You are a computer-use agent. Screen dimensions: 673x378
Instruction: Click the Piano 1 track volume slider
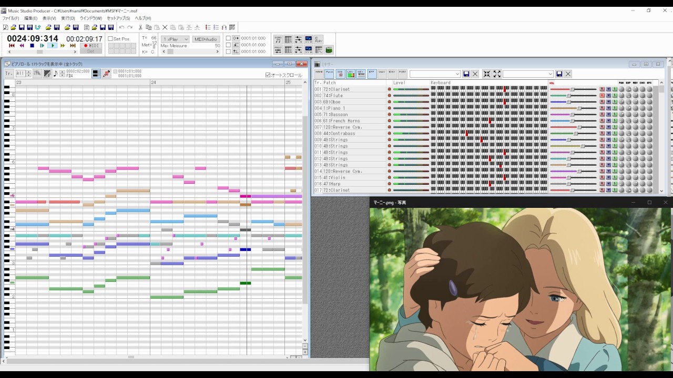(x=579, y=108)
